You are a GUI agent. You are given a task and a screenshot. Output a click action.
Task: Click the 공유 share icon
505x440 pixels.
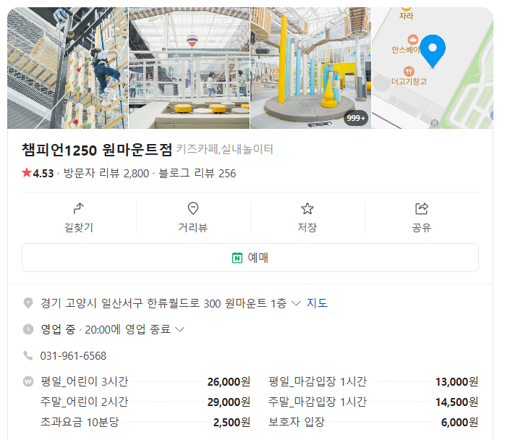tap(422, 208)
